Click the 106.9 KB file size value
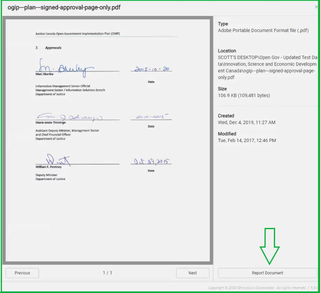This screenshot has width=320, height=293. [244, 95]
